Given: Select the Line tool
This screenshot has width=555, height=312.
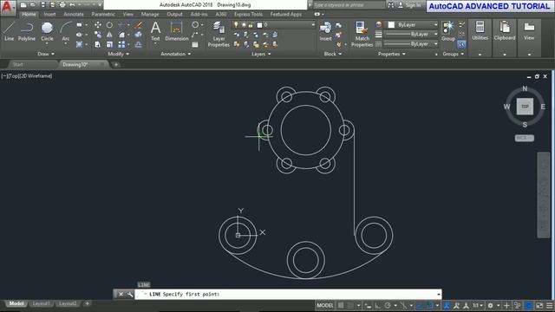Looking at the screenshot, I should point(10,31).
